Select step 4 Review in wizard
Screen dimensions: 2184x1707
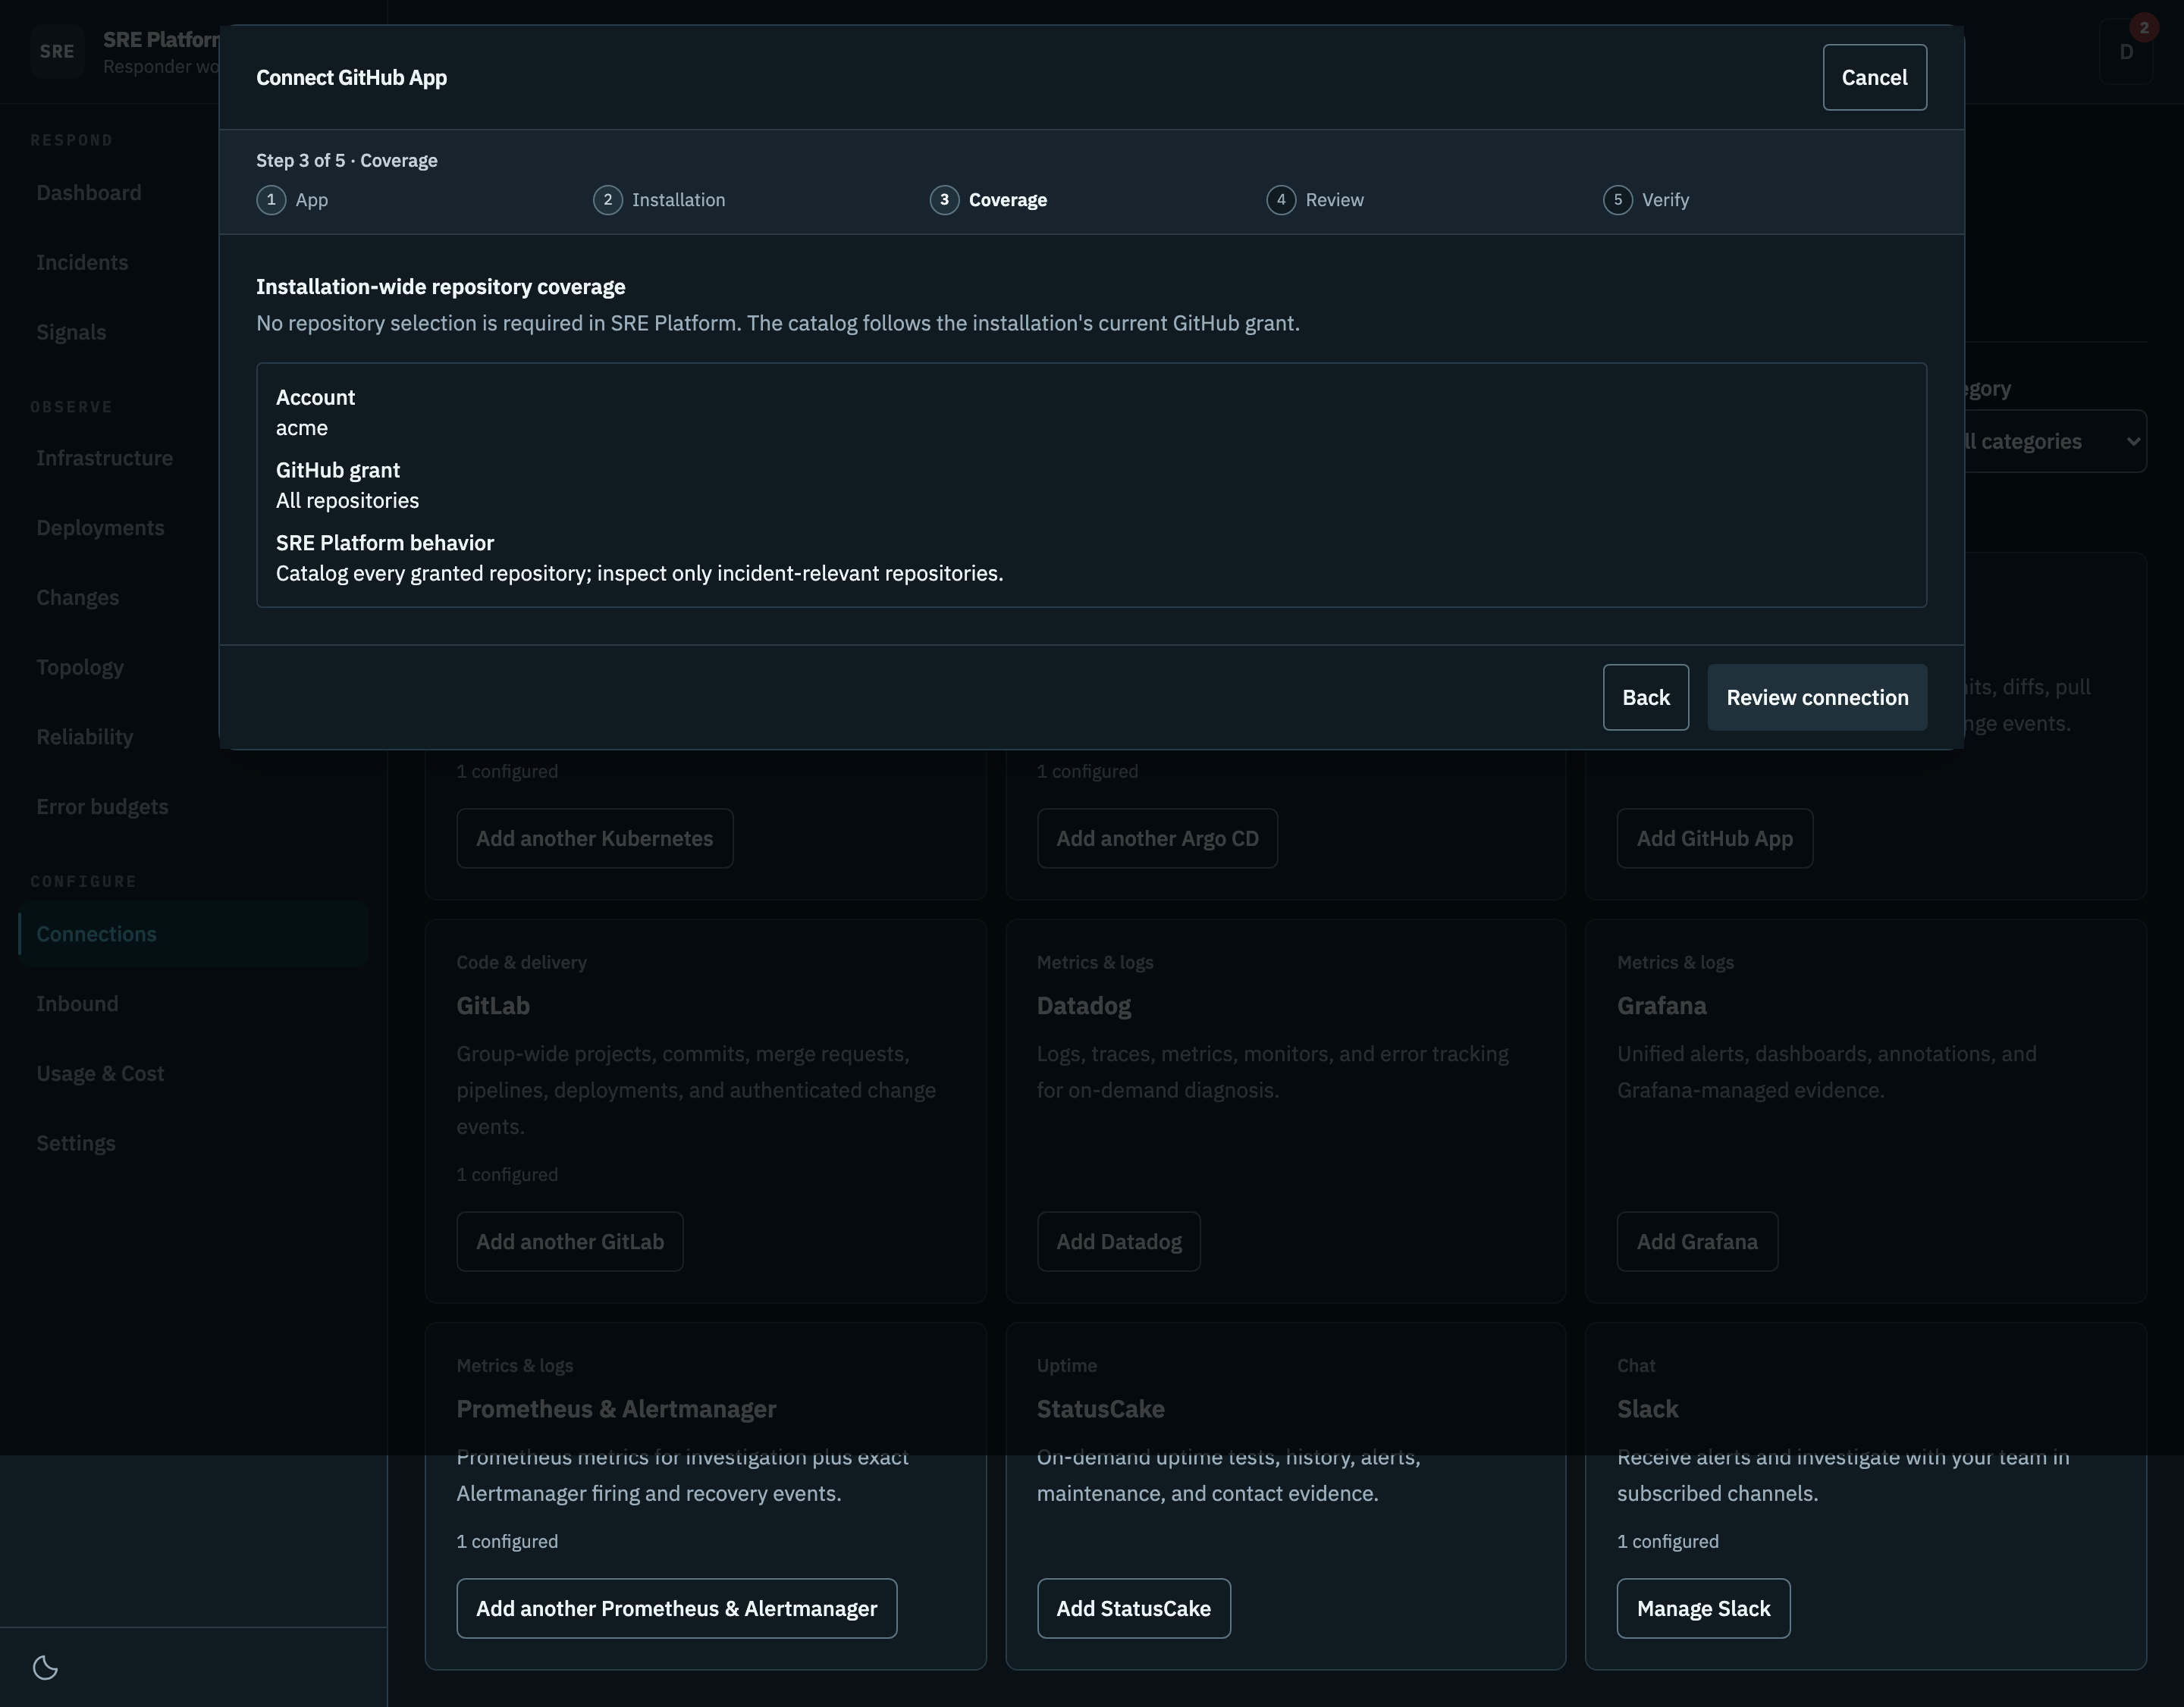(x=1315, y=200)
